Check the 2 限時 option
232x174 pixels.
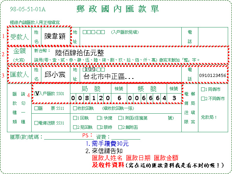[99, 127]
